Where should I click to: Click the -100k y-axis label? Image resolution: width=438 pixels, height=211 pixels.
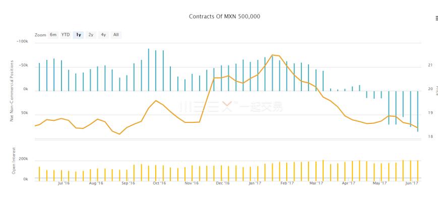pyautogui.click(x=23, y=42)
